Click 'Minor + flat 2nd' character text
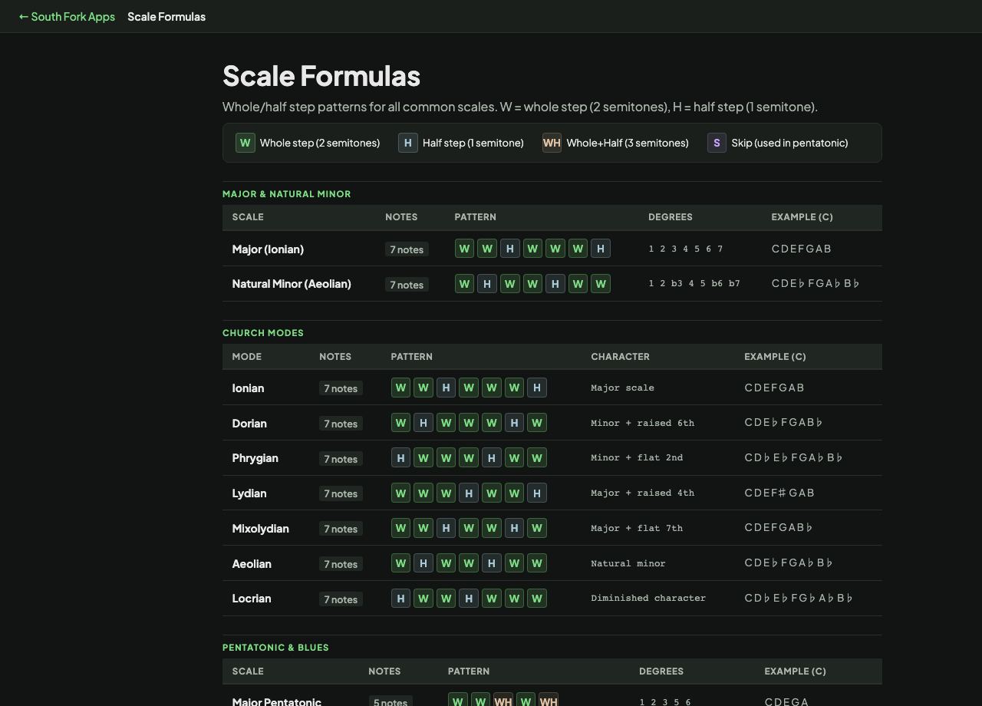This screenshot has width=982, height=706. 637,457
